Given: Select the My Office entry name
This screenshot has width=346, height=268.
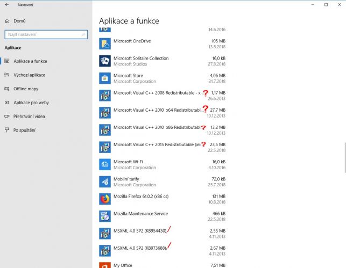Looking at the screenshot, I should [x=123, y=265].
